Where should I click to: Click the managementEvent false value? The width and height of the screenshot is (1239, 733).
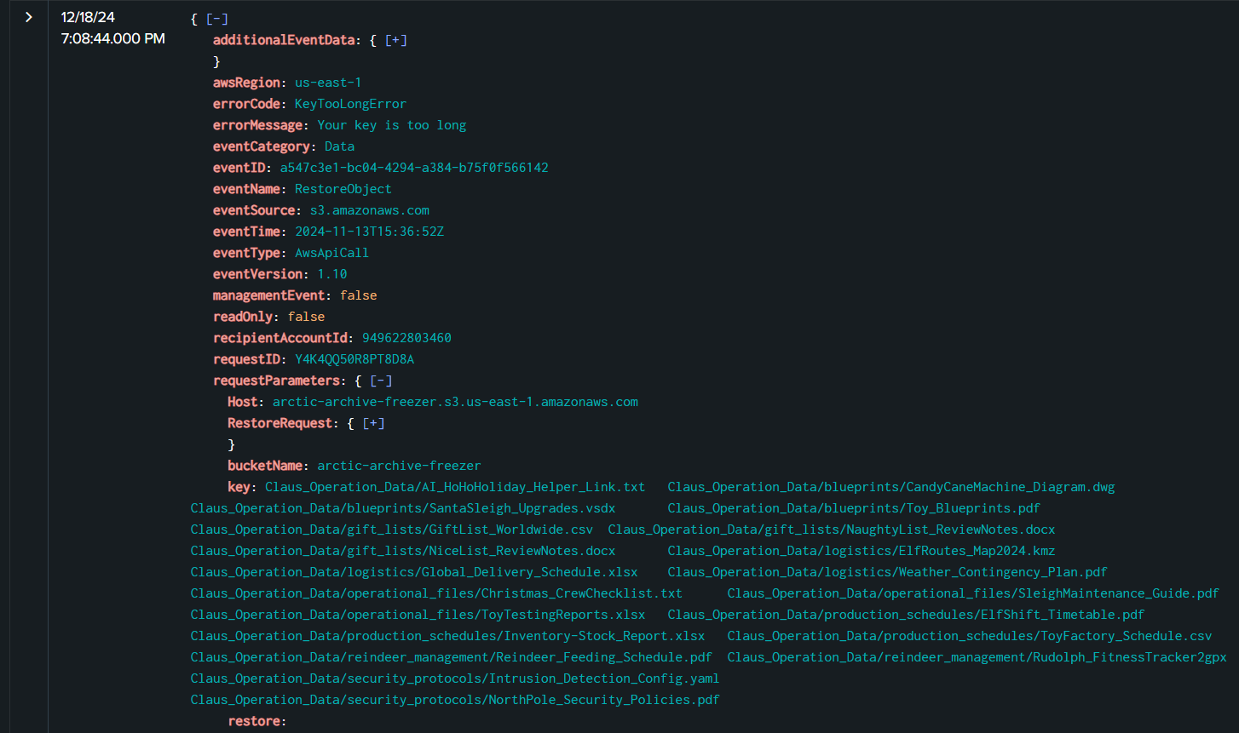(x=358, y=295)
